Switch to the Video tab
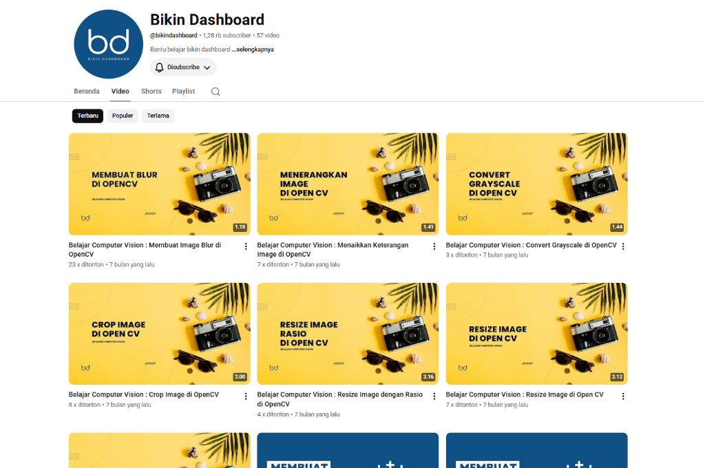This screenshot has width=705, height=468. point(120,92)
